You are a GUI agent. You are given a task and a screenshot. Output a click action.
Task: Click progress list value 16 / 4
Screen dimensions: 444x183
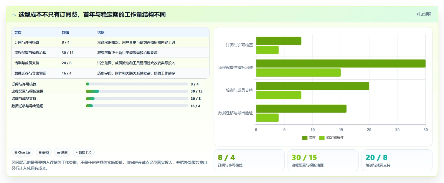coord(195,106)
